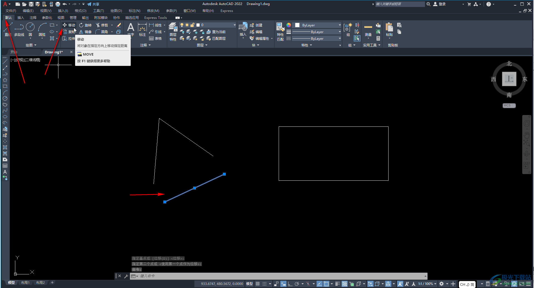Viewport: 534px width, 288px height.
Task: Select the Arc (圆弧) tool
Action: click(42, 30)
